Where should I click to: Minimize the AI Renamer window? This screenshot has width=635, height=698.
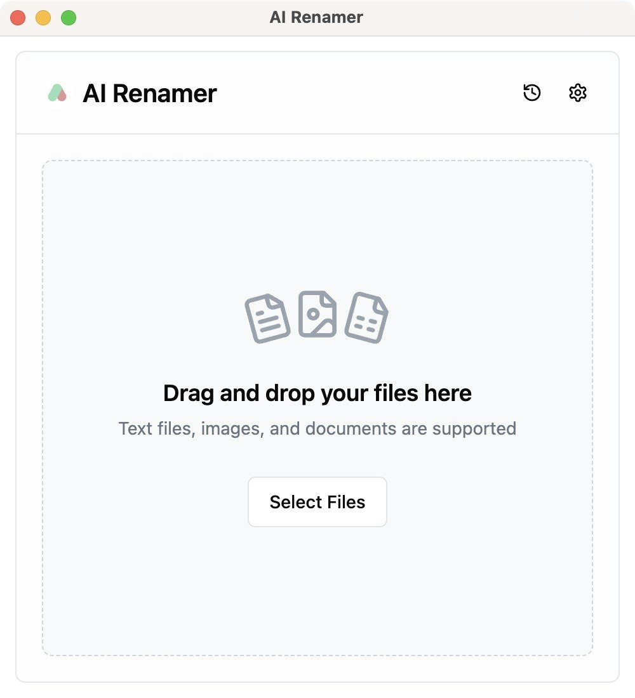(43, 18)
